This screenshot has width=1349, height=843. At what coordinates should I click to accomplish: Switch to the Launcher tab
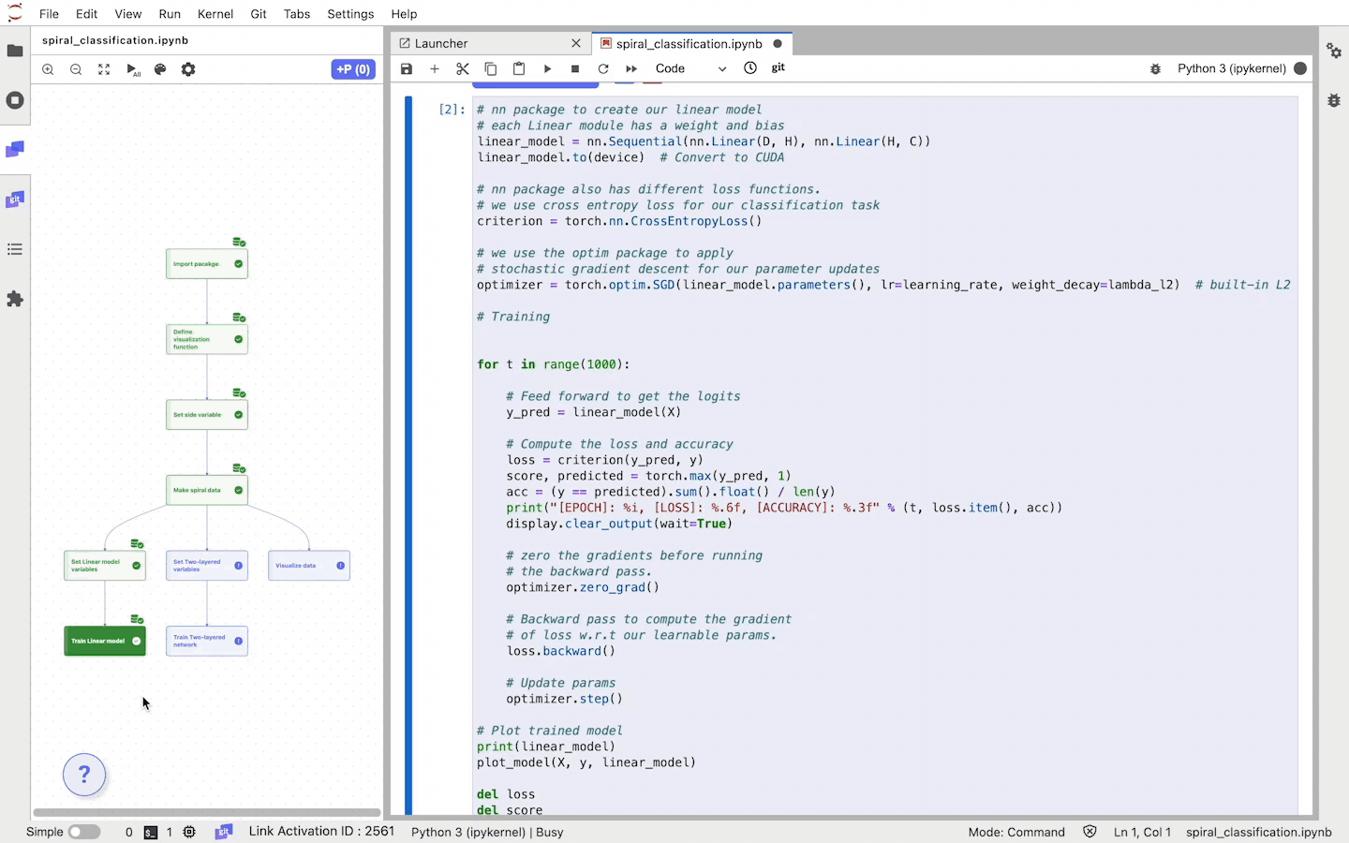click(x=441, y=43)
